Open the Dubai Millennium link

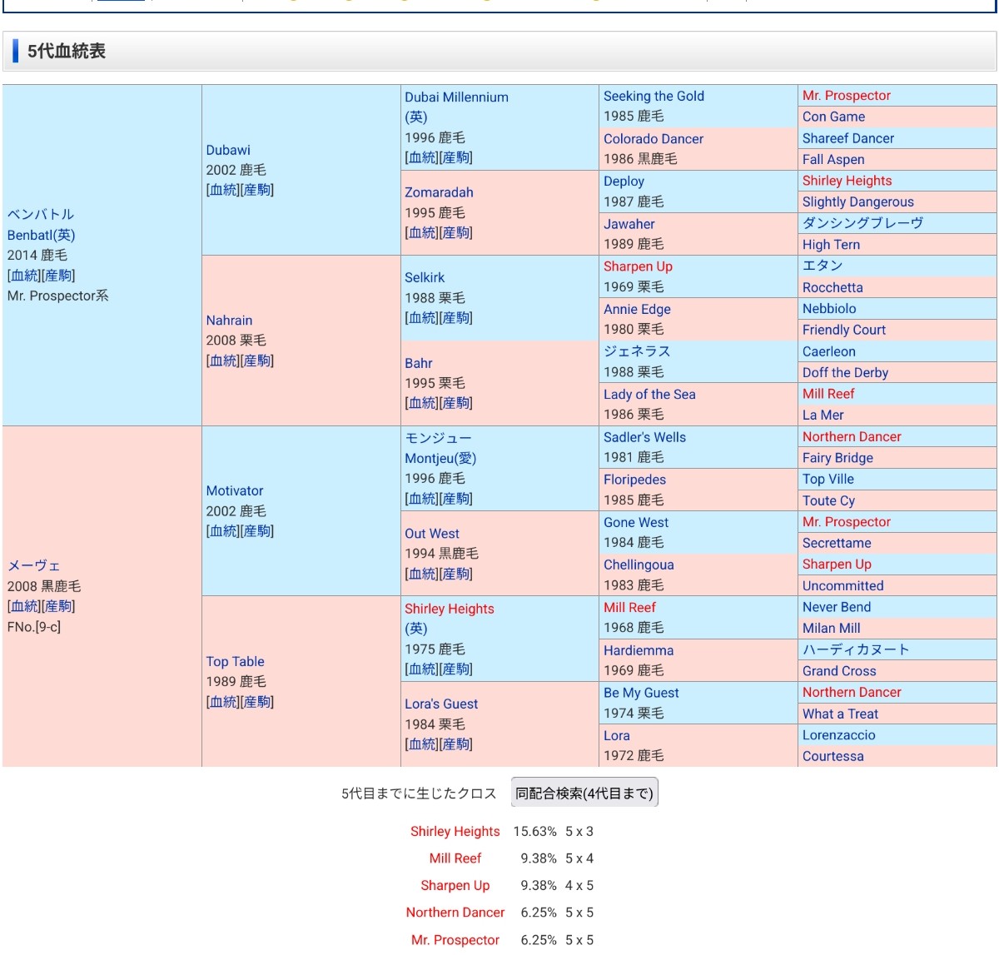(x=456, y=97)
